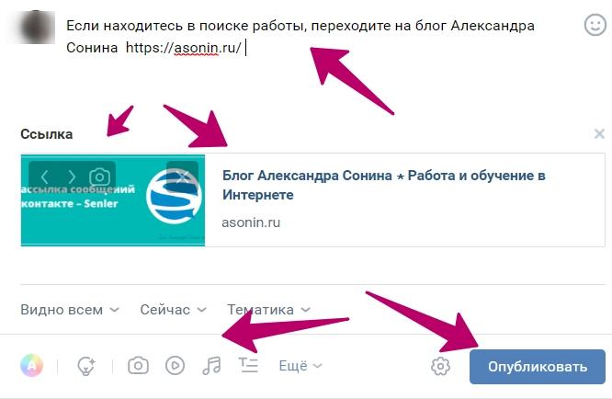Attach a video using play icon
612x399 pixels.
pos(175,365)
